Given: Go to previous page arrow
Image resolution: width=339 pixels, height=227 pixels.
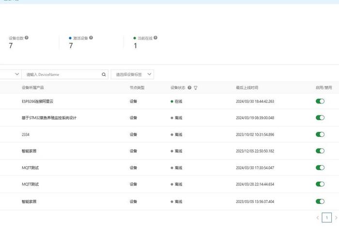Looking at the screenshot, I should click(318, 218).
